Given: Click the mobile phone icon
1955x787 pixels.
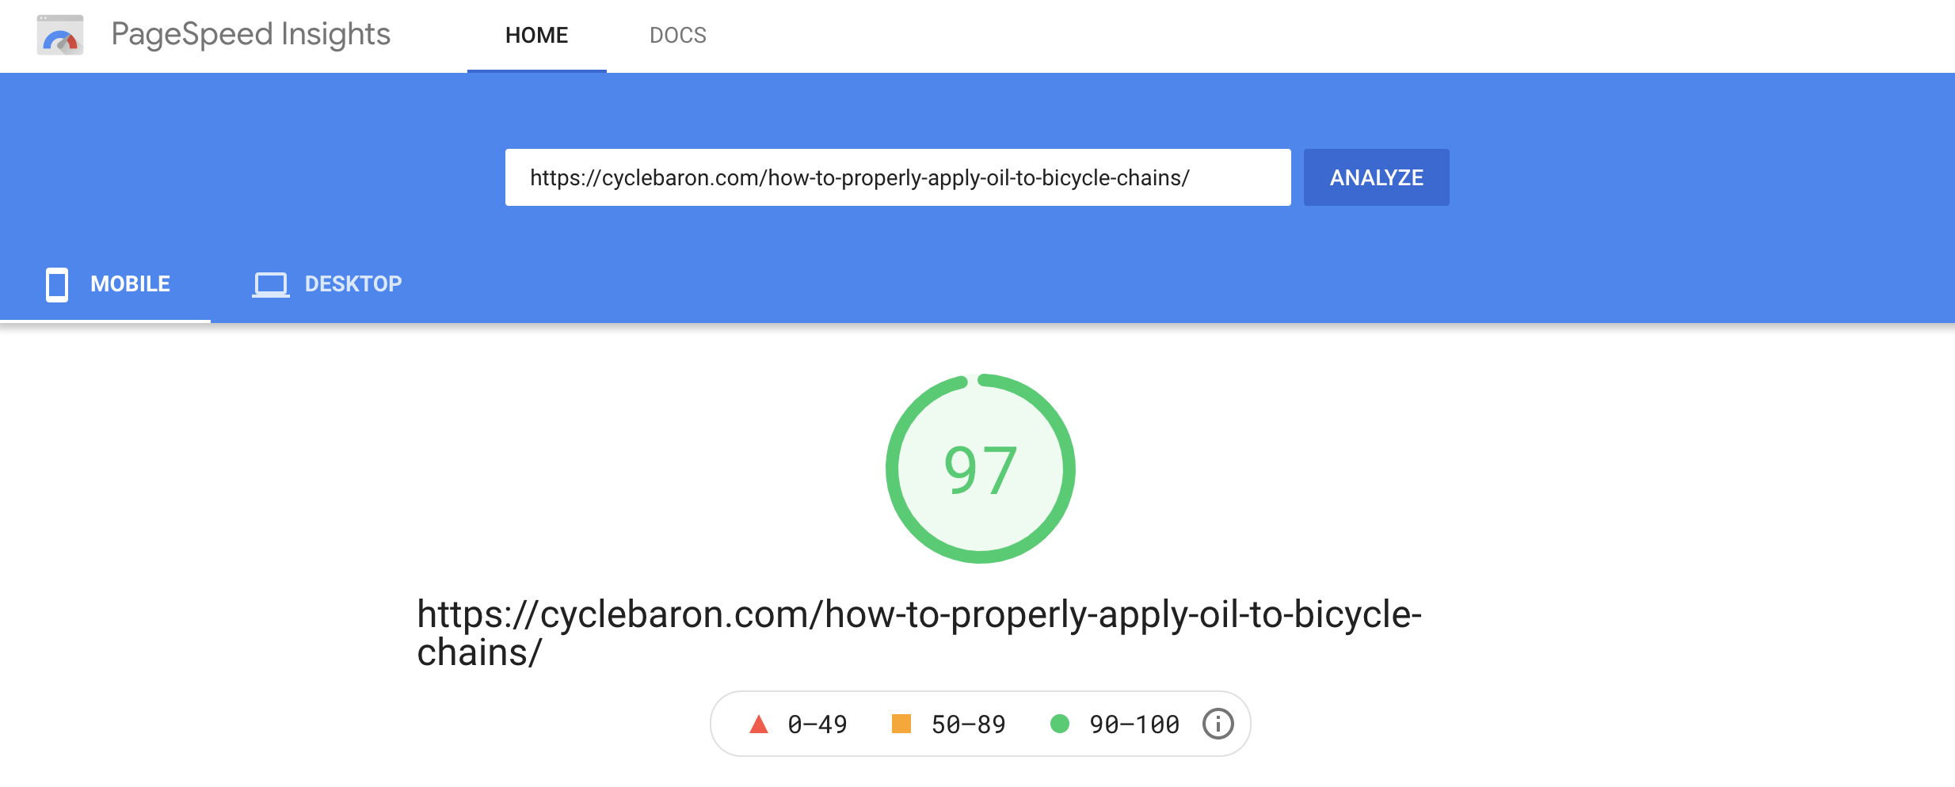Looking at the screenshot, I should tap(57, 284).
